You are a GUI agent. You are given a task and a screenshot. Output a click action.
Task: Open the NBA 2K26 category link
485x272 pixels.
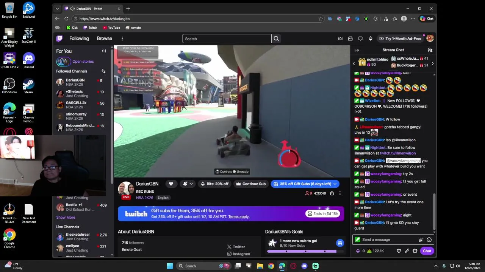point(144,198)
